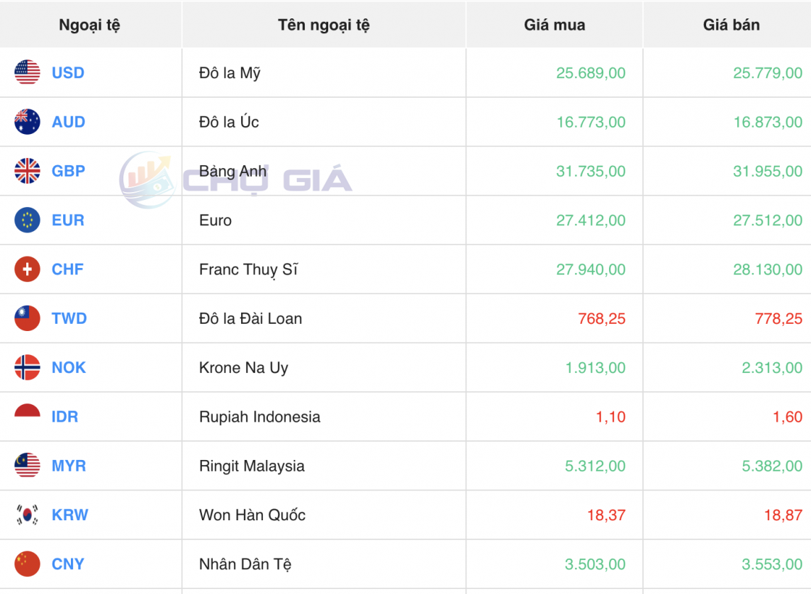
Task: Select the USD buy price 25.689,00
Action: 591,73
